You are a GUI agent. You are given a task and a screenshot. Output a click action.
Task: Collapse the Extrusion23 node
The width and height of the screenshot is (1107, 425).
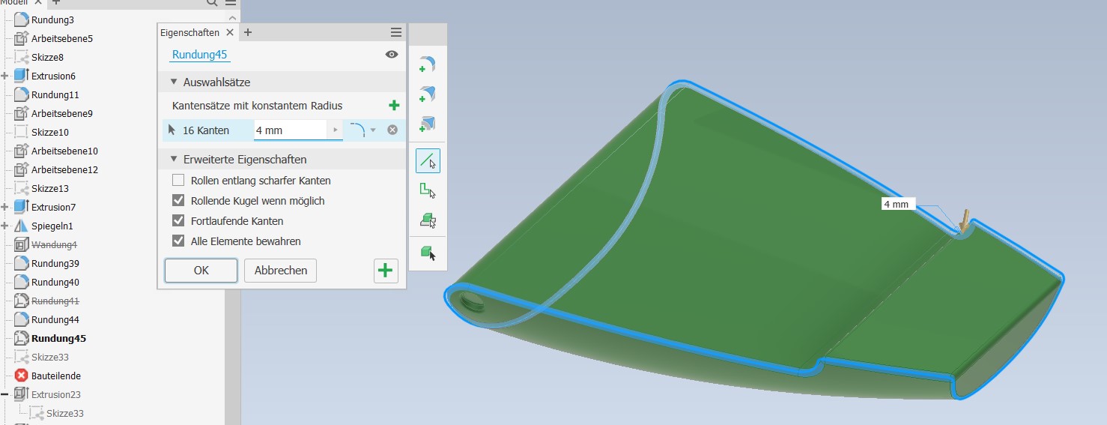(x=5, y=394)
